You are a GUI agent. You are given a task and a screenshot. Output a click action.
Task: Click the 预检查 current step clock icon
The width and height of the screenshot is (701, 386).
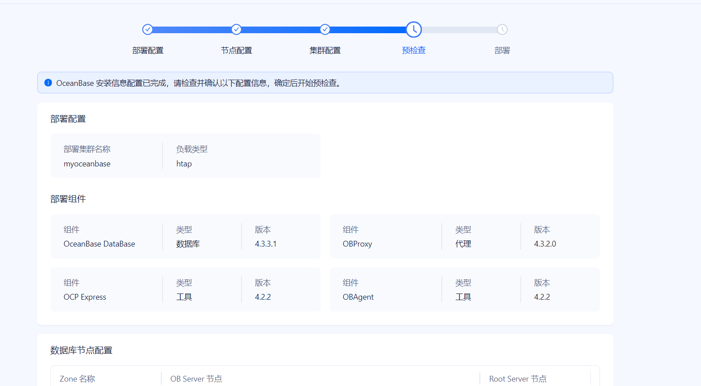coord(414,30)
